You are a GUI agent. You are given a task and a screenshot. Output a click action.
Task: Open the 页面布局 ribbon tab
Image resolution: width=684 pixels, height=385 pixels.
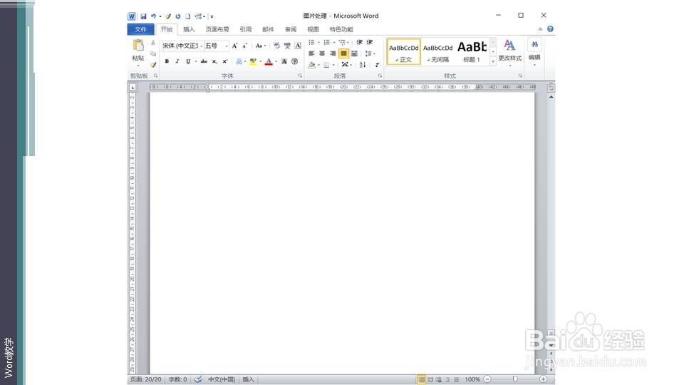point(217,29)
